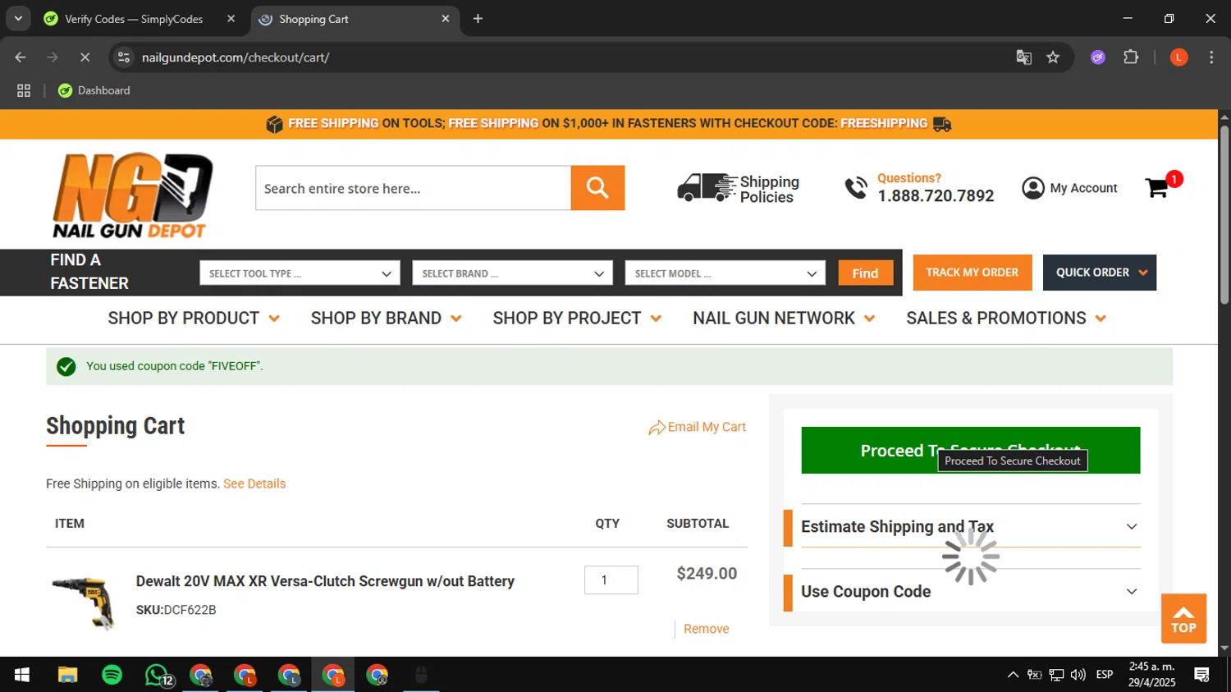The height and width of the screenshot is (692, 1231).
Task: Bookmark this page with star icon
Action: coord(1053,57)
